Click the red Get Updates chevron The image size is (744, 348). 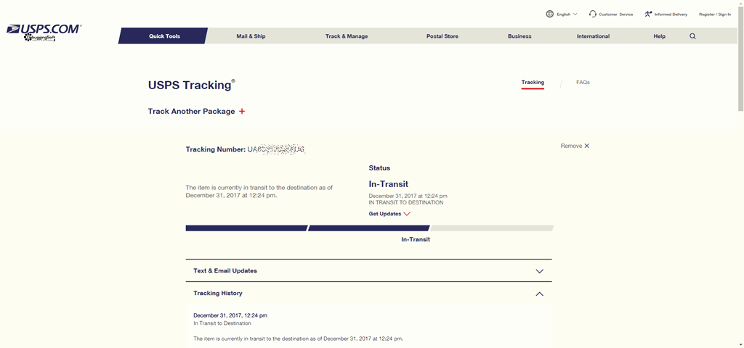pyautogui.click(x=407, y=214)
